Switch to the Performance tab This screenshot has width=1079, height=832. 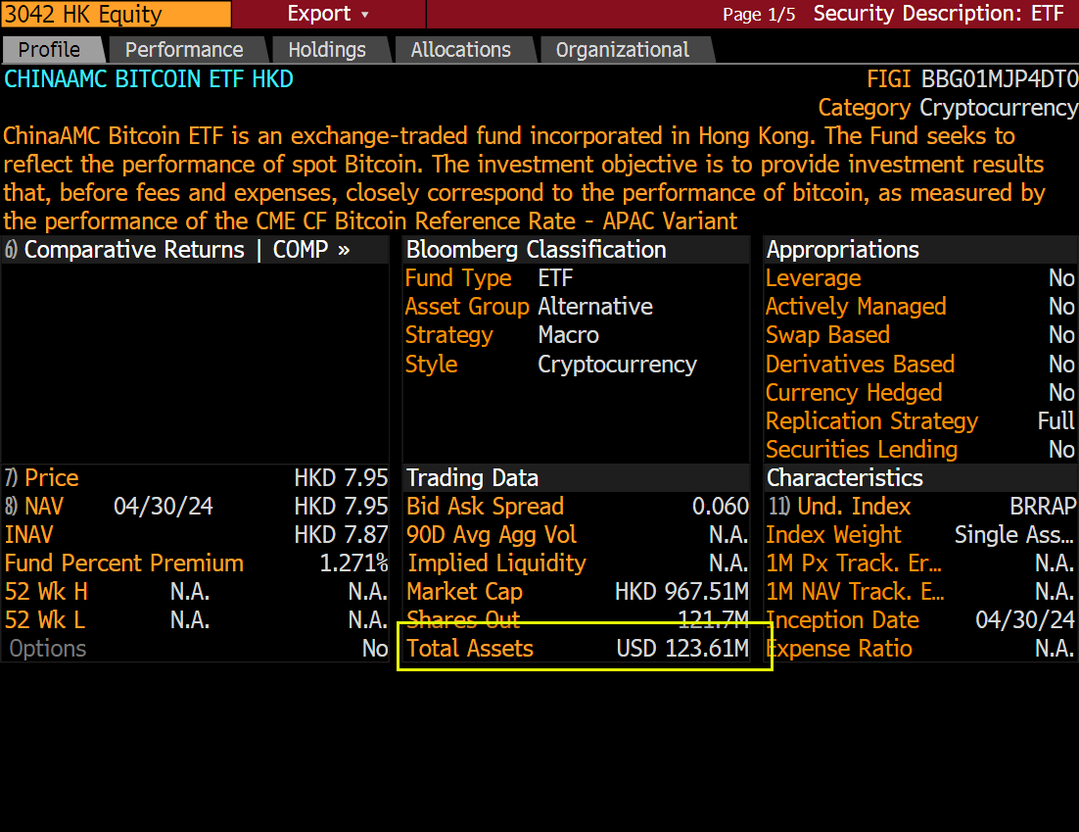tap(184, 50)
